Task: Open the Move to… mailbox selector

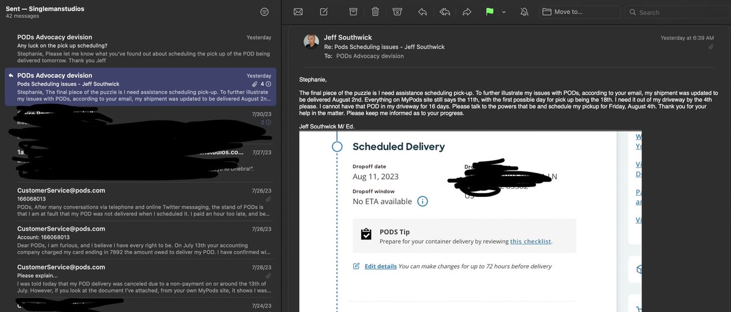Action: [x=581, y=12]
